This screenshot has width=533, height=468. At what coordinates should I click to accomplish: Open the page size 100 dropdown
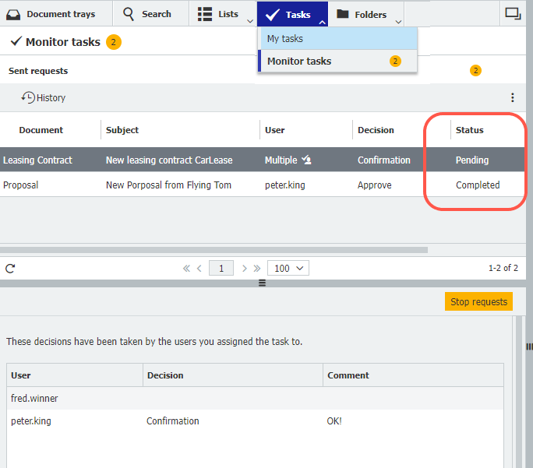tap(288, 269)
